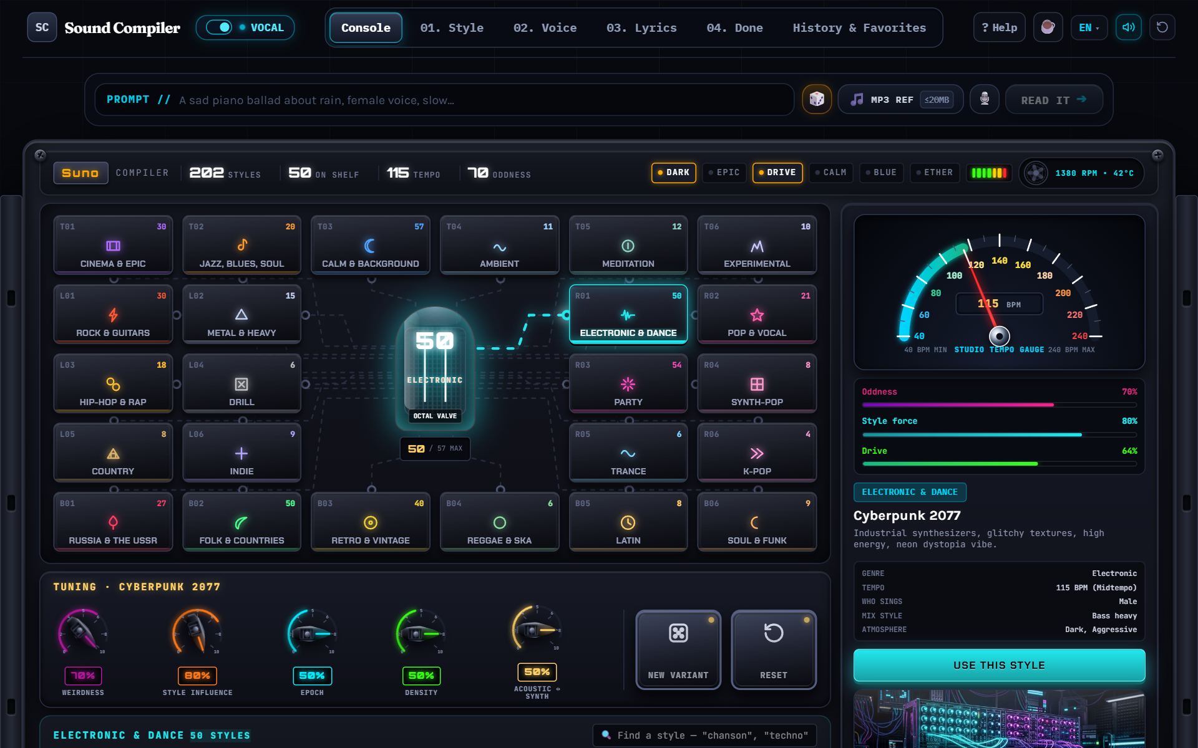Open the Help button
This screenshot has height=748, width=1198.
coord(999,27)
